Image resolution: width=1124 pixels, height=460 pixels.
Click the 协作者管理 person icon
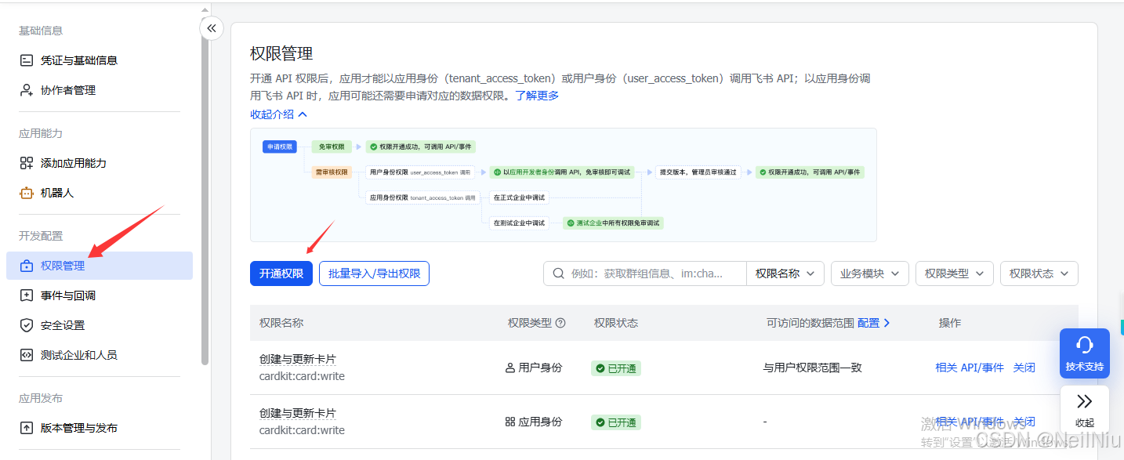pyautogui.click(x=27, y=90)
